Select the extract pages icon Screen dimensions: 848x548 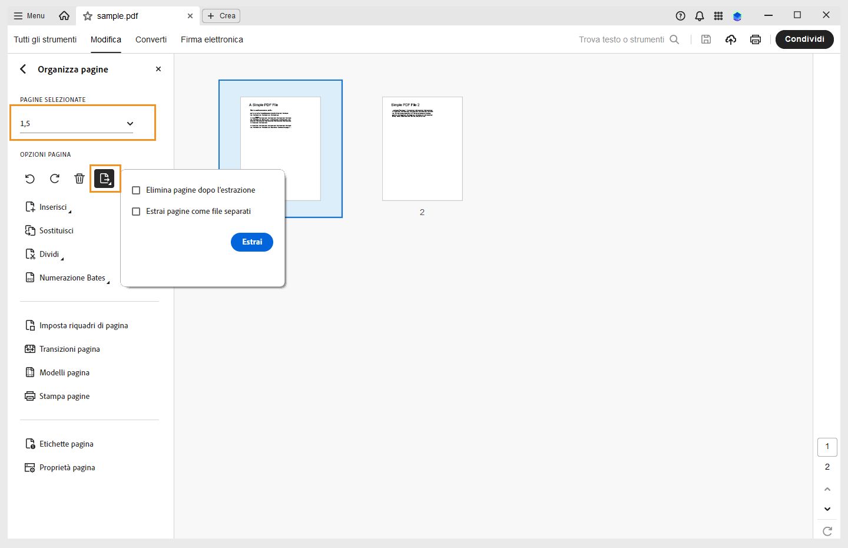pos(105,179)
